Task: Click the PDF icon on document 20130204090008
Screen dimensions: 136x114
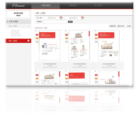Action: tap(66, 35)
